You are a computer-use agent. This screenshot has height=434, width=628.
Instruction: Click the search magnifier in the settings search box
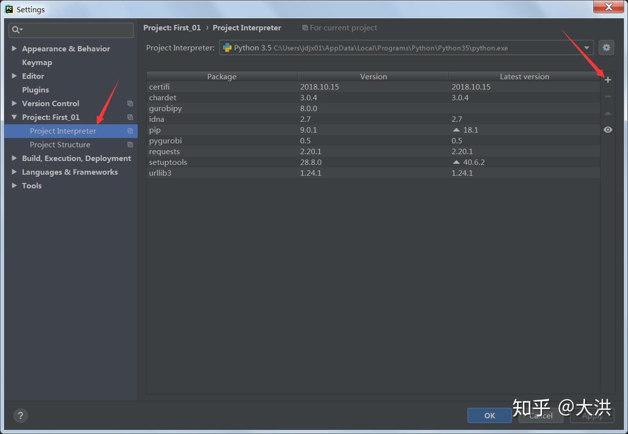16,30
